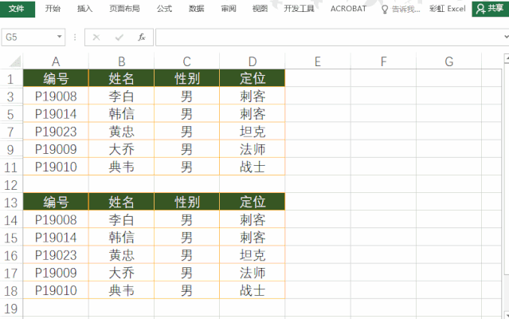
Task: Select column C header
Action: (x=186, y=61)
